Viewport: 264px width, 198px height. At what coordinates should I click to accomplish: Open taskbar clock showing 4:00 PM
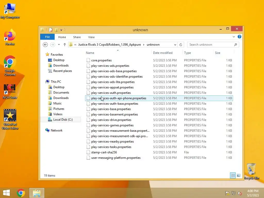click(x=253, y=193)
